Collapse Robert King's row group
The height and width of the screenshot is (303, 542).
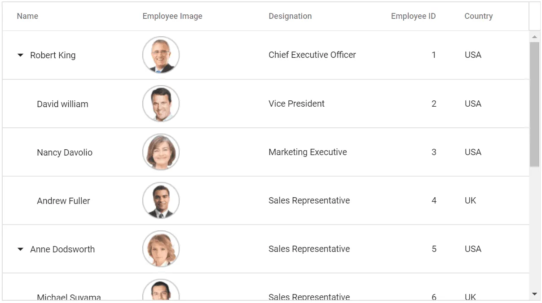point(20,55)
